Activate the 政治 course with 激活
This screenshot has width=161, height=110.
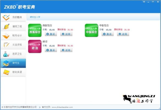51,50
